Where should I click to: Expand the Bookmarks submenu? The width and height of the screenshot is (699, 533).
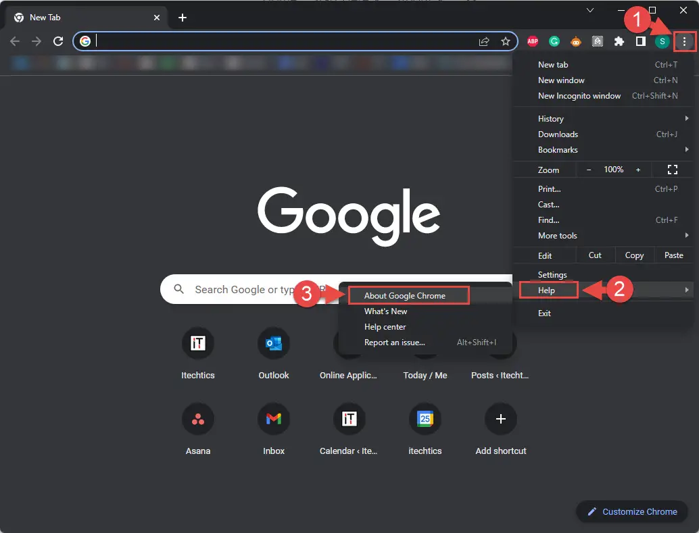pyautogui.click(x=603, y=150)
